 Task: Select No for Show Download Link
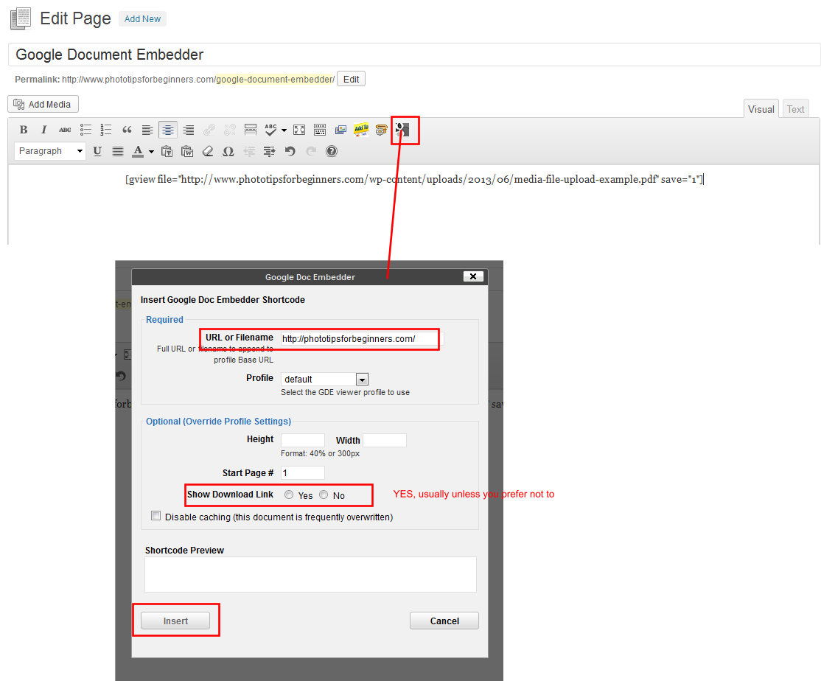click(x=324, y=495)
